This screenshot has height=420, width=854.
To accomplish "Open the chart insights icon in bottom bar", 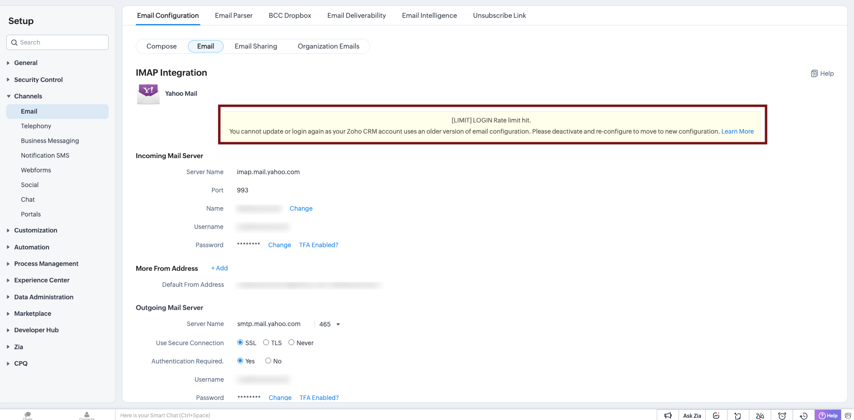I will tap(716, 416).
